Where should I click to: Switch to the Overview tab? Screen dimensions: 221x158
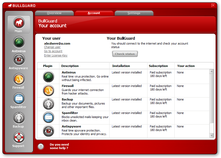click(x=54, y=13)
